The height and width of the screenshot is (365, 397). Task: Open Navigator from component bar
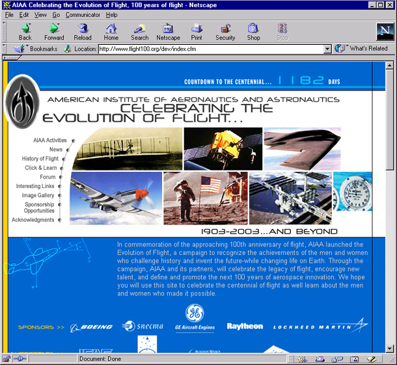(x=302, y=359)
